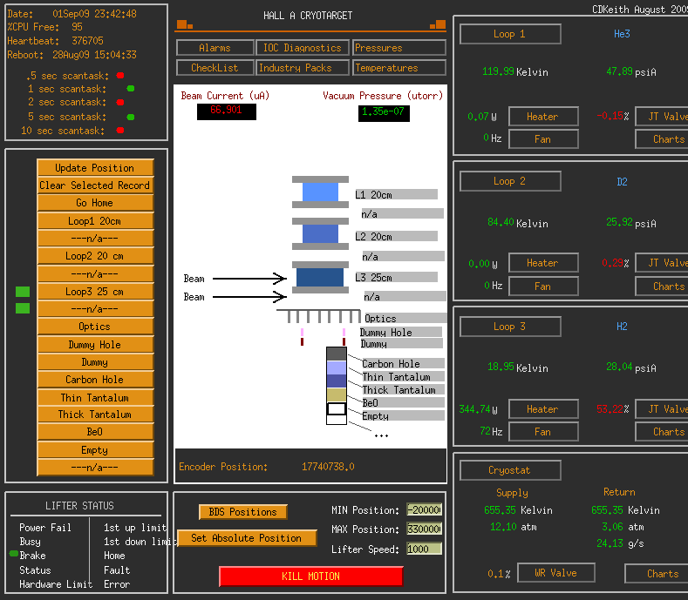This screenshot has height=600, width=688.
Task: Select Loop2 20 cm target position
Action: 95,256
